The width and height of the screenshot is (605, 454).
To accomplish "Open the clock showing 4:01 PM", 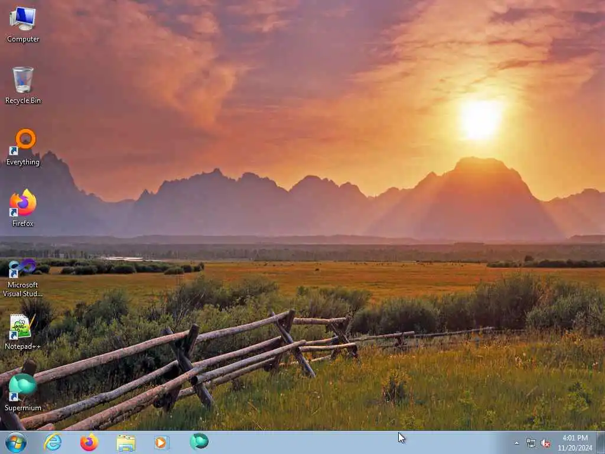I will pos(575,443).
